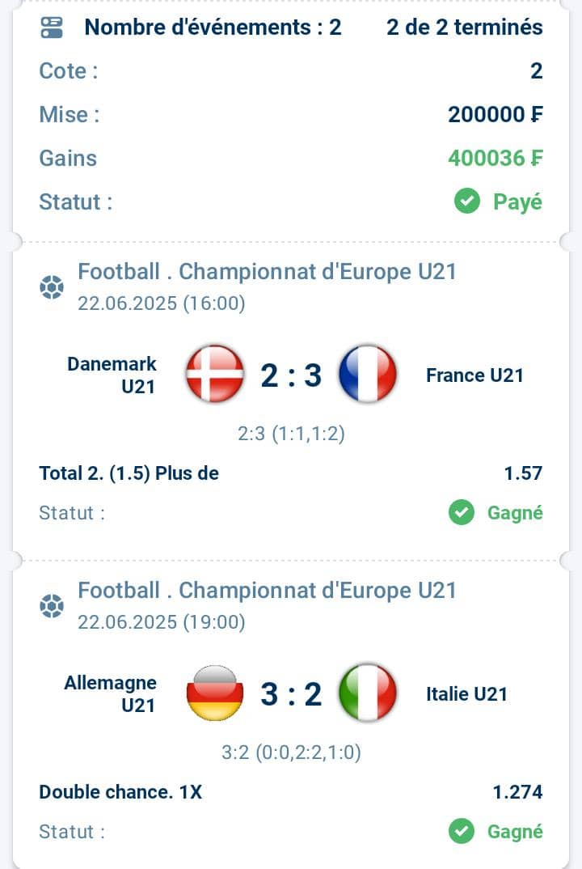
Task: Tap the 400036 gains amount
Action: [496, 159]
